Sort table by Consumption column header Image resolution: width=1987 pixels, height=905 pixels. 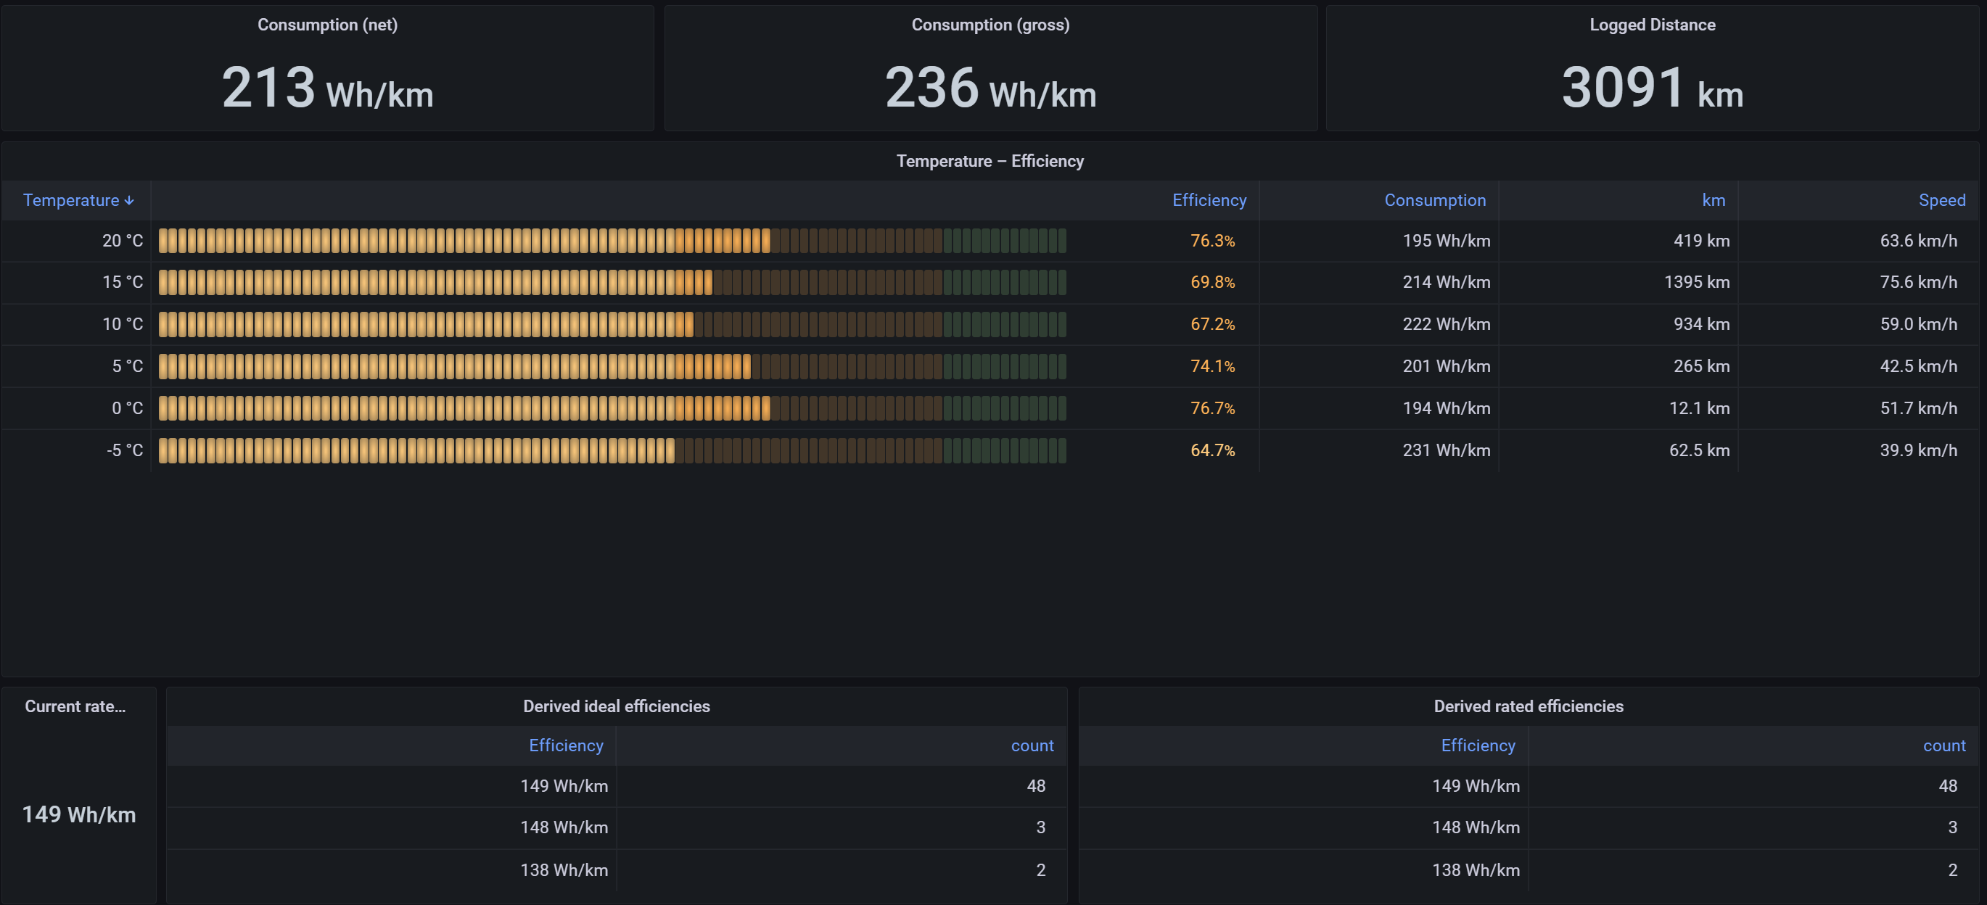1434,200
